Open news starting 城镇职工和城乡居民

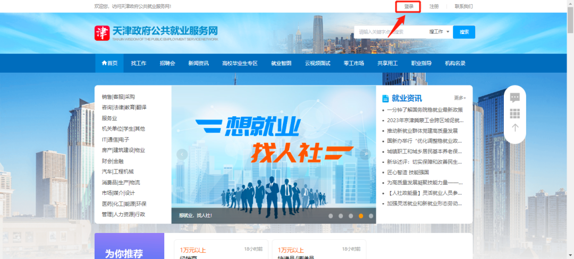click(425, 151)
